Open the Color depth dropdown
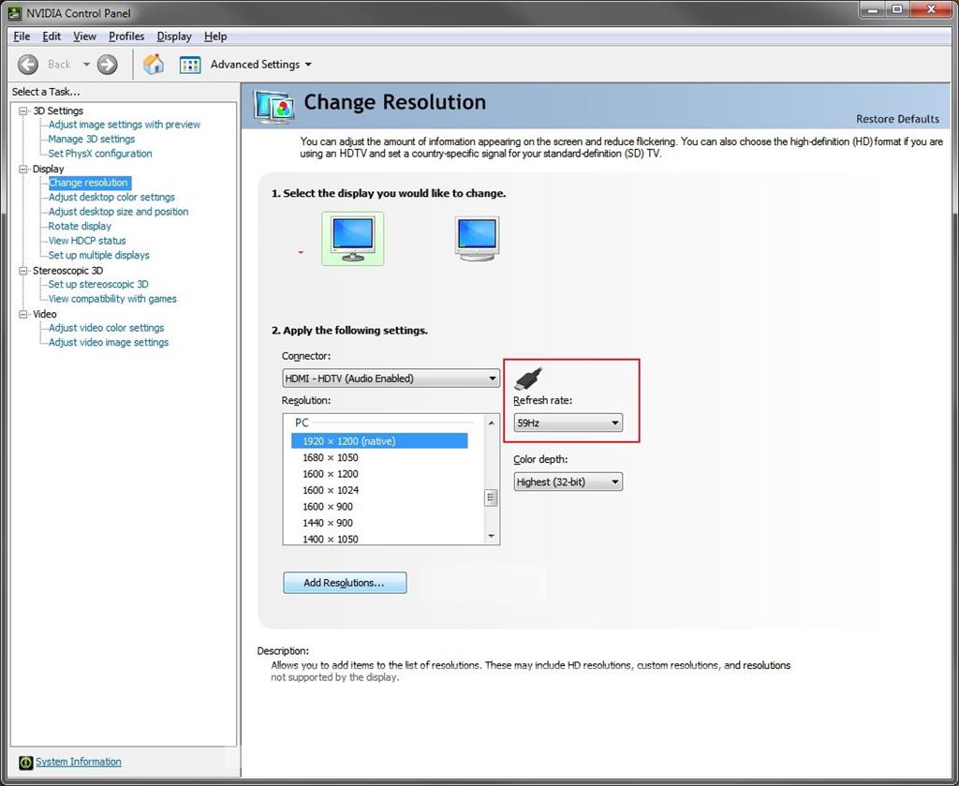Viewport: 959px width, 786px height. click(568, 482)
